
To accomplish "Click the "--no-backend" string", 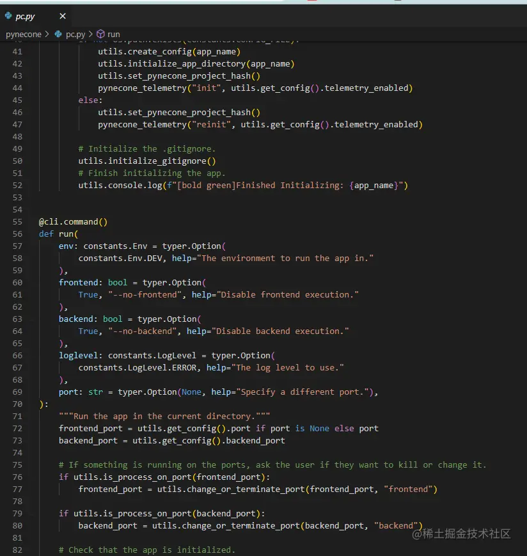I will click(x=142, y=331).
